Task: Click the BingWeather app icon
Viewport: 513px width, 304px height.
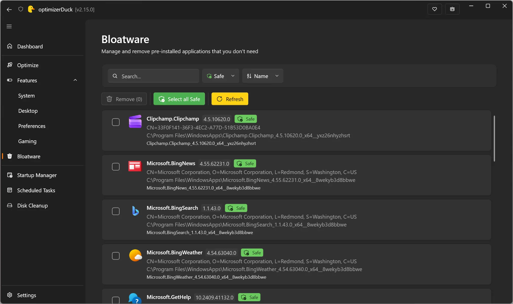Action: coord(135,255)
